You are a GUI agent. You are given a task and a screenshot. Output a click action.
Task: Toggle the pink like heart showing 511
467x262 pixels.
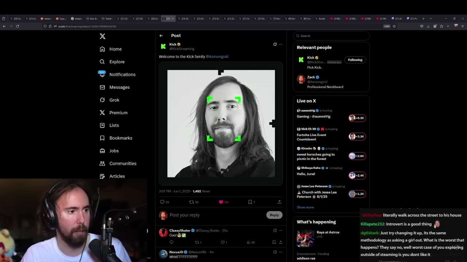pyautogui.click(x=221, y=202)
